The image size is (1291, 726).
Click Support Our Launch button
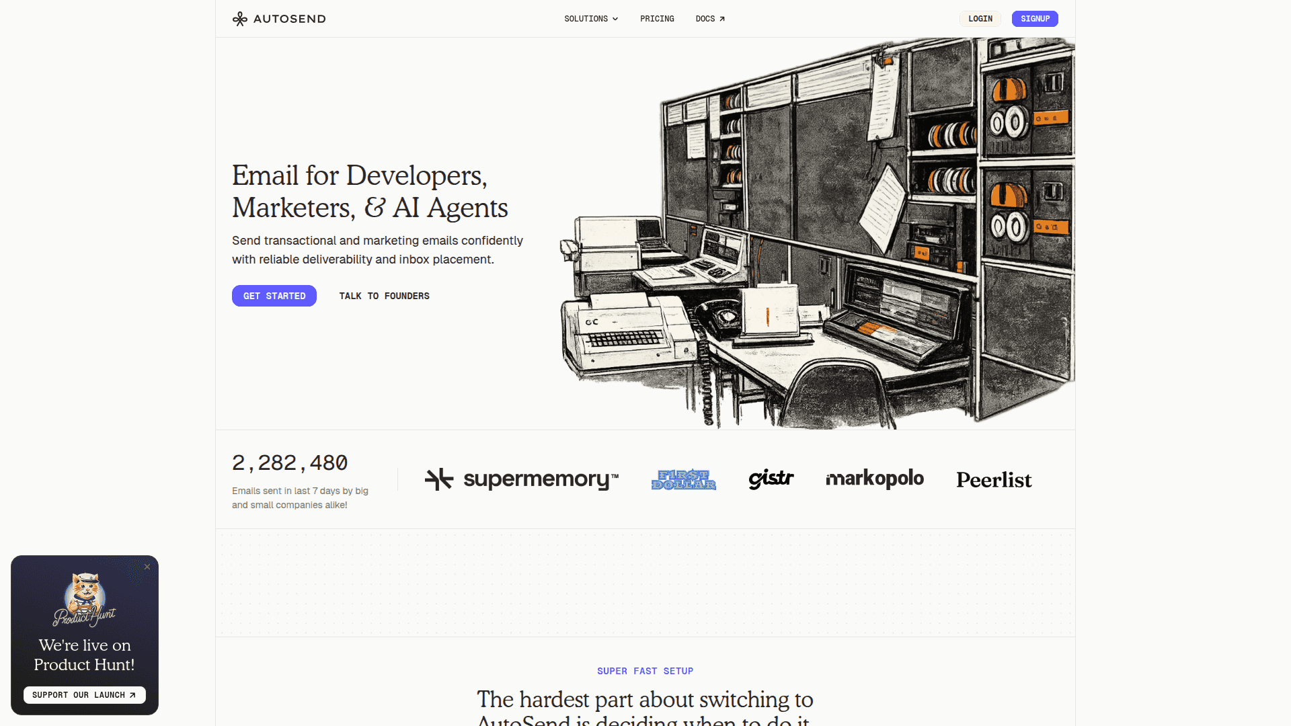(x=85, y=695)
